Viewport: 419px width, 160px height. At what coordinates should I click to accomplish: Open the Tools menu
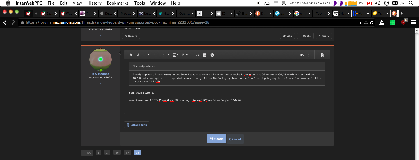click(x=139, y=3)
